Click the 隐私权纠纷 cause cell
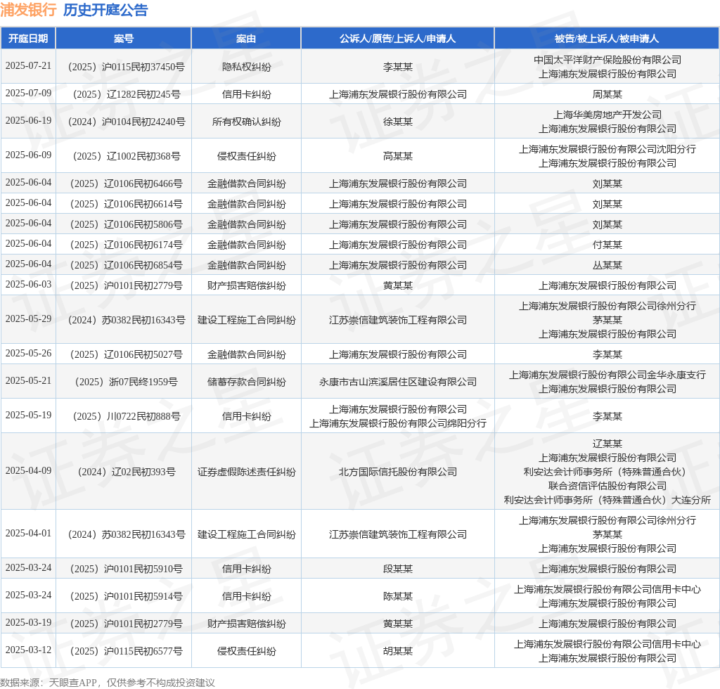This screenshot has height=689, width=720. click(x=247, y=67)
